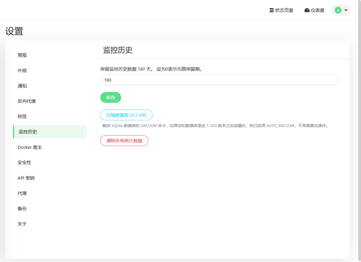The image size is (361, 262).
Task: Select the 代理 settings entry
Action: pos(22,193)
